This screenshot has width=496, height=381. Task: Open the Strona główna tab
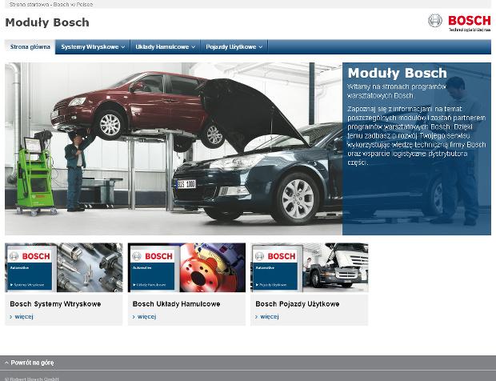tap(30, 47)
